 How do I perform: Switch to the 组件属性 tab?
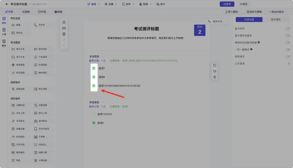(276, 20)
